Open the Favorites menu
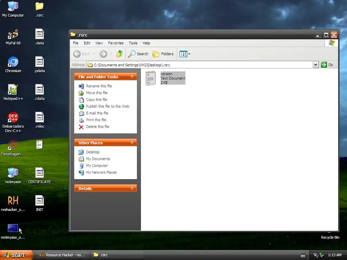This screenshot has height=260, width=347. (116, 43)
